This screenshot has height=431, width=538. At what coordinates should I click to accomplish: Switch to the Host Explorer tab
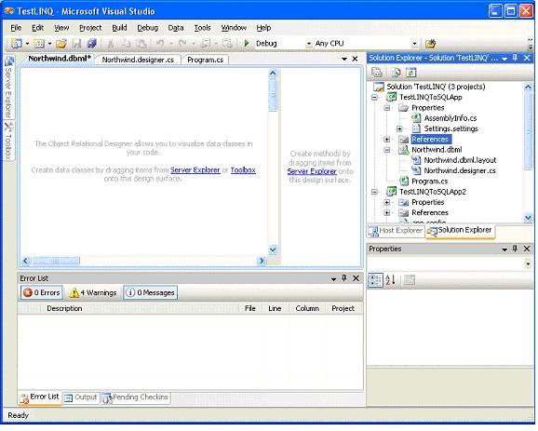tap(396, 231)
